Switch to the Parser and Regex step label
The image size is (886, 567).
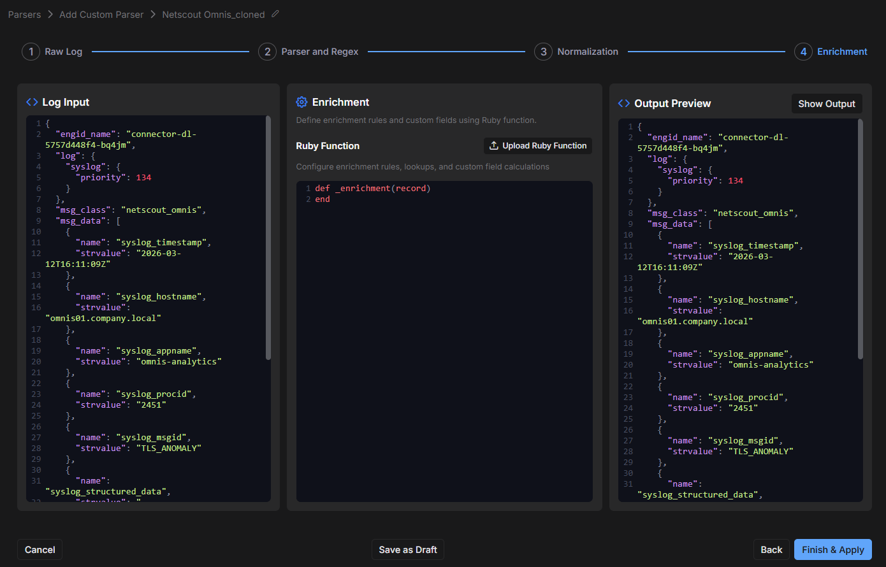coord(319,52)
